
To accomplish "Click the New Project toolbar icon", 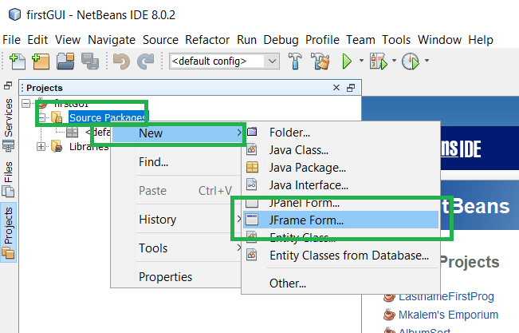I will pyautogui.click(x=41, y=61).
